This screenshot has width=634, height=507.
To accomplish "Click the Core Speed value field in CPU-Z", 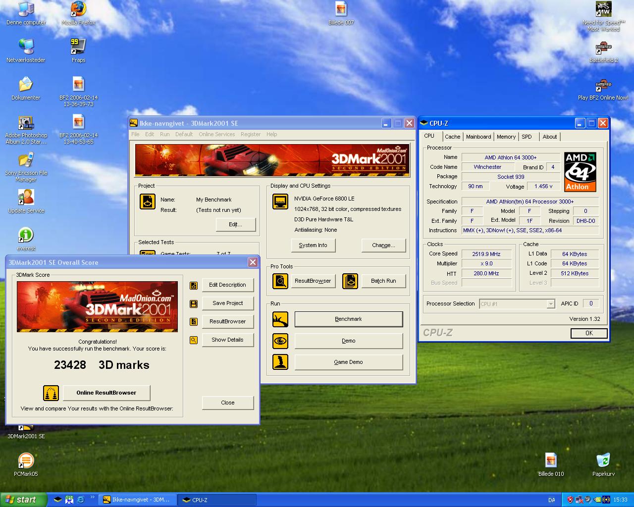I will click(486, 254).
